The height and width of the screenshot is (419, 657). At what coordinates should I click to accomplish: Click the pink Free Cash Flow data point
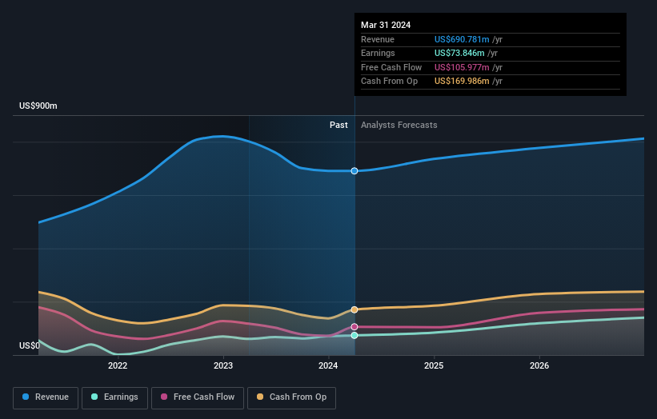355,327
